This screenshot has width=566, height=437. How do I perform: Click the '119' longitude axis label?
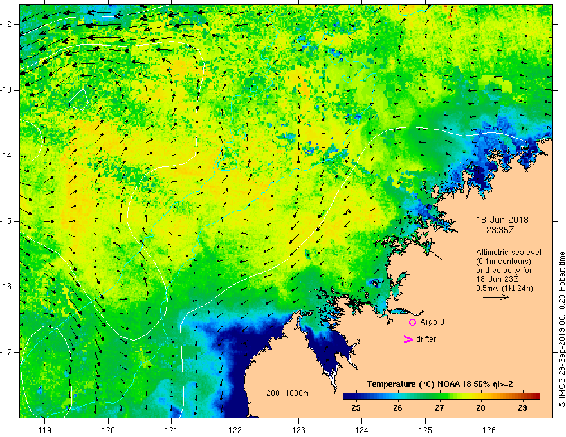coord(45,430)
